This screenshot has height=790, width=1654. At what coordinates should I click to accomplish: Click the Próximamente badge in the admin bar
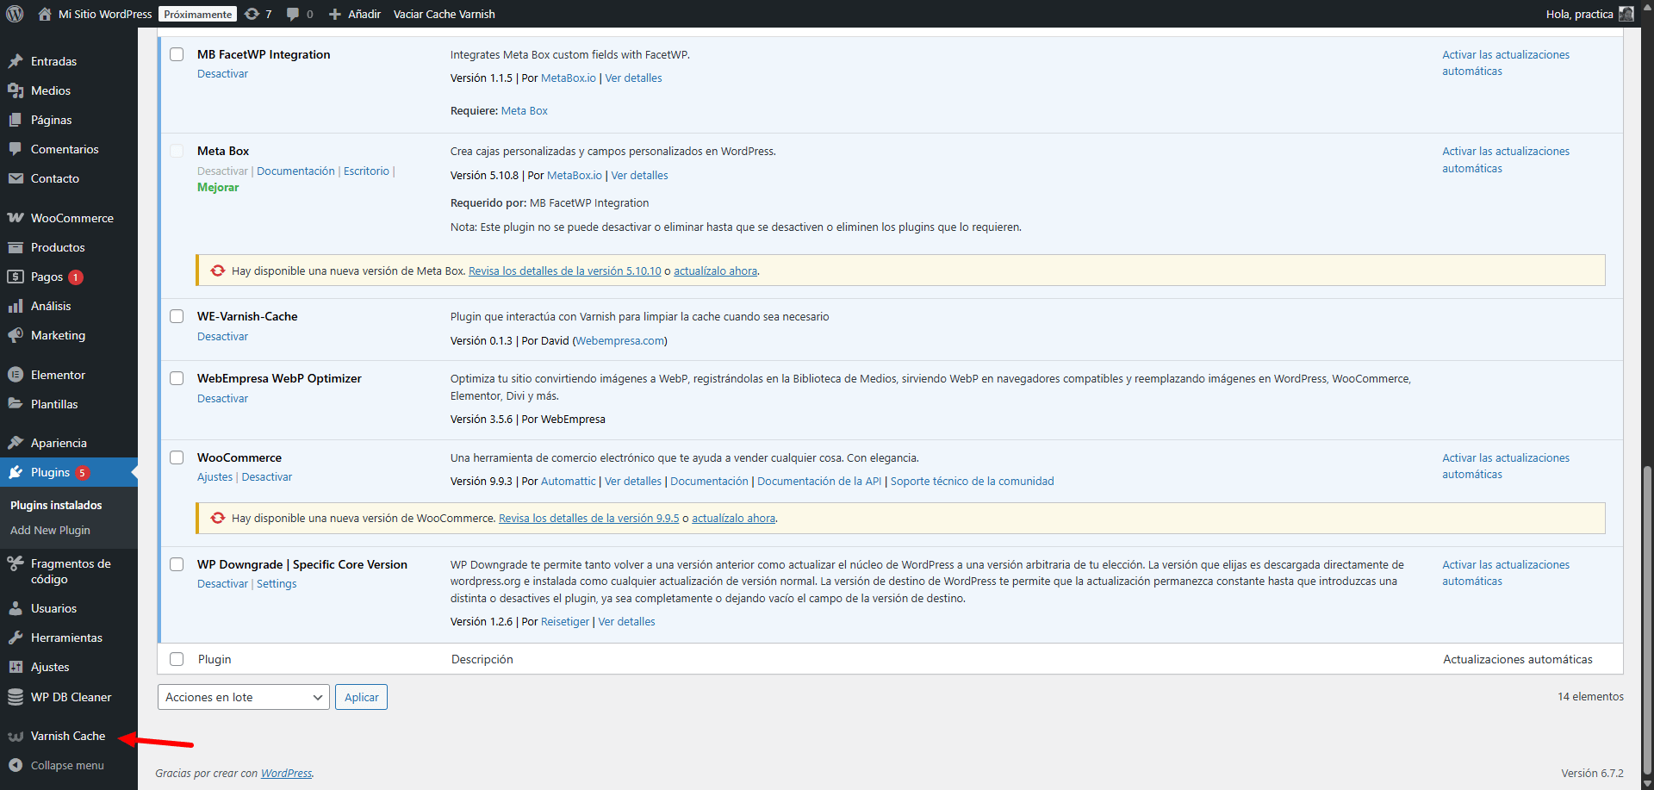click(198, 14)
